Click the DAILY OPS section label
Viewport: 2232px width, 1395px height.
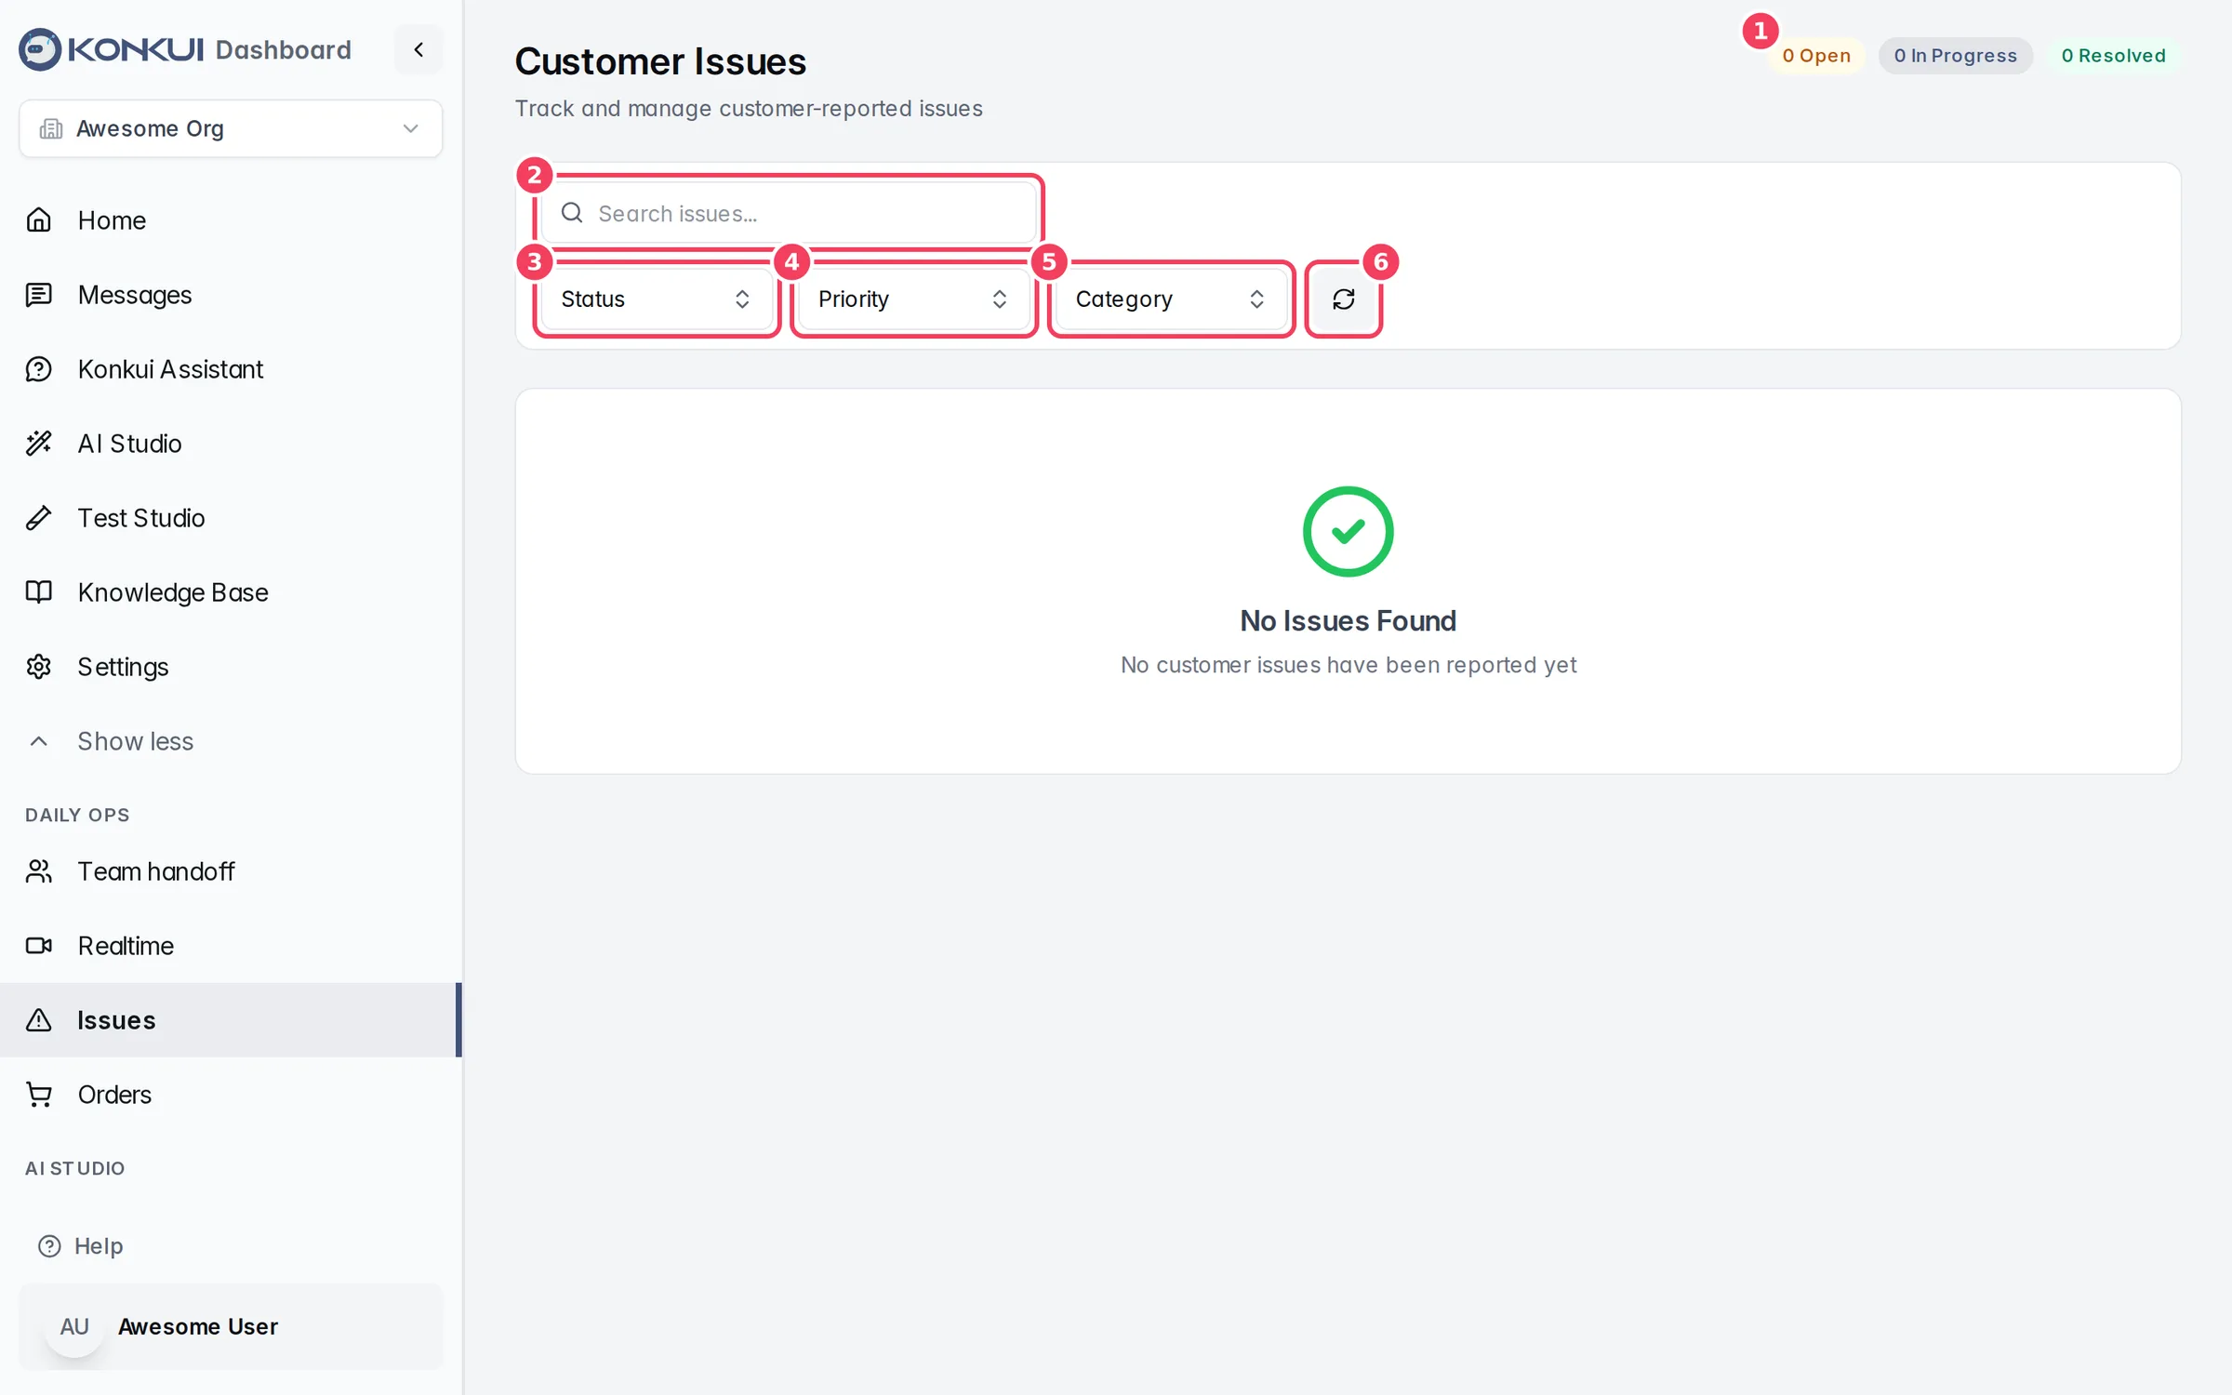(x=77, y=816)
